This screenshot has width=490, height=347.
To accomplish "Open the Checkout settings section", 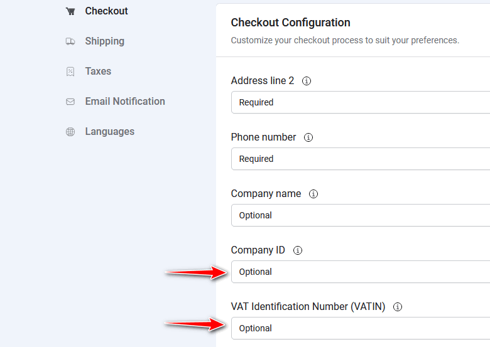I will click(x=106, y=11).
